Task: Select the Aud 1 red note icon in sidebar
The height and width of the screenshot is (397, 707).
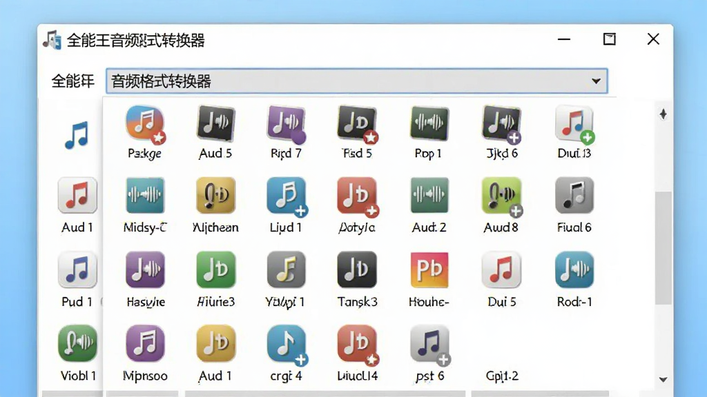Action: [x=77, y=195]
